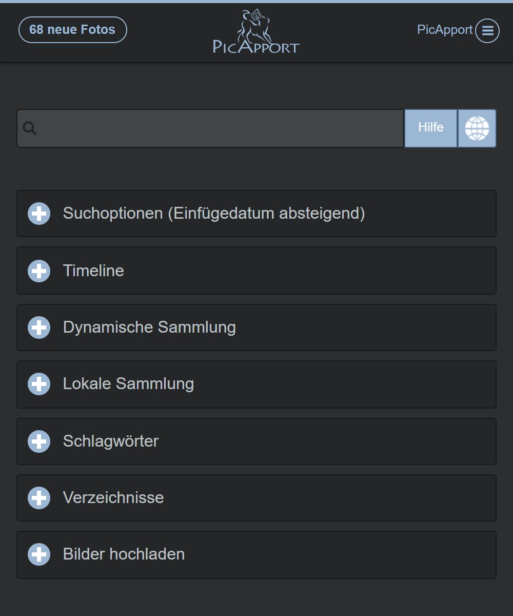The width and height of the screenshot is (513, 616).
Task: Click plus icon beside Lokale Sammlung
Action: pos(39,384)
